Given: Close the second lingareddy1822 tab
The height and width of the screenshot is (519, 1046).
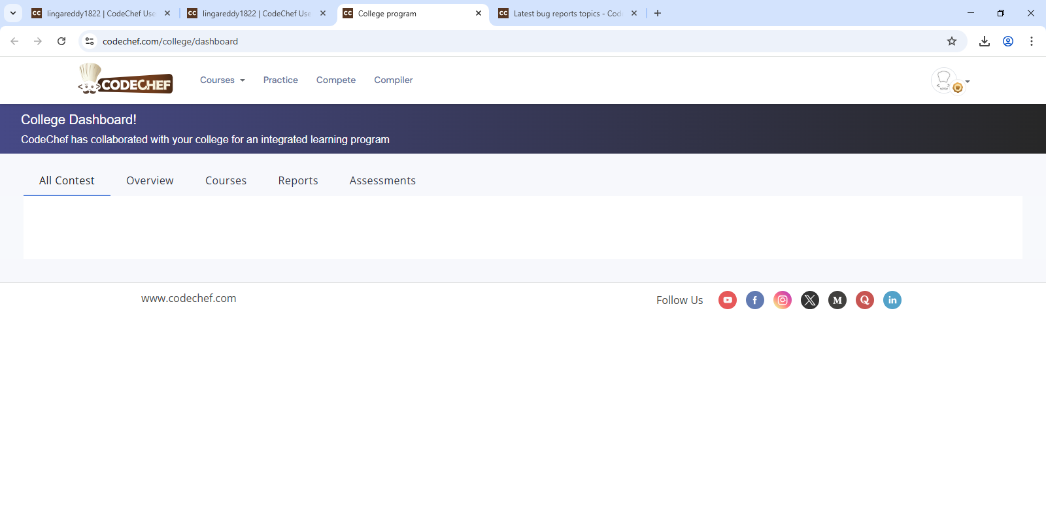Looking at the screenshot, I should [323, 13].
